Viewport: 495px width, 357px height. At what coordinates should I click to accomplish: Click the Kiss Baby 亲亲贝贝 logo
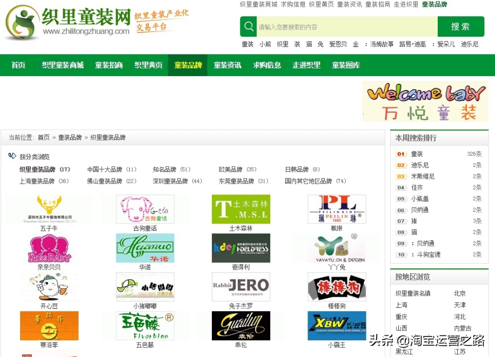pyautogui.click(x=49, y=248)
